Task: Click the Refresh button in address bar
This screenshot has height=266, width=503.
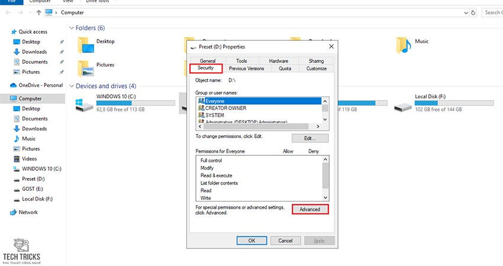Action: tap(473, 13)
